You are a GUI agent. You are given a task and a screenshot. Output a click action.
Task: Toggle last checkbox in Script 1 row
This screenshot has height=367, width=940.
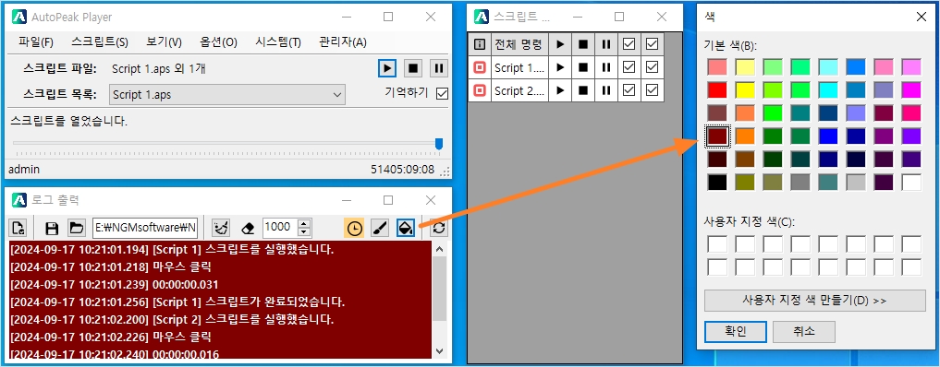[x=653, y=67]
